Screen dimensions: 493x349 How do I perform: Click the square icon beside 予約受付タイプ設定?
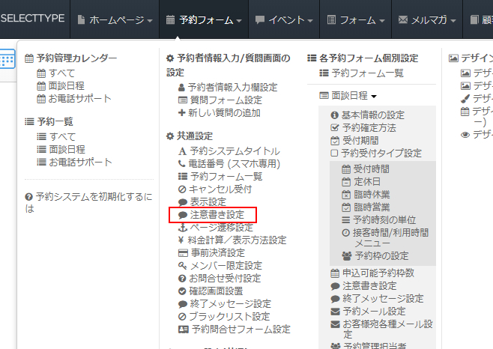pyautogui.click(x=335, y=153)
